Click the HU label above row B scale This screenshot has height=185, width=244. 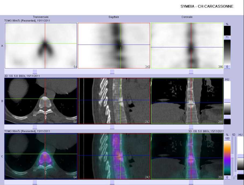[227, 80]
